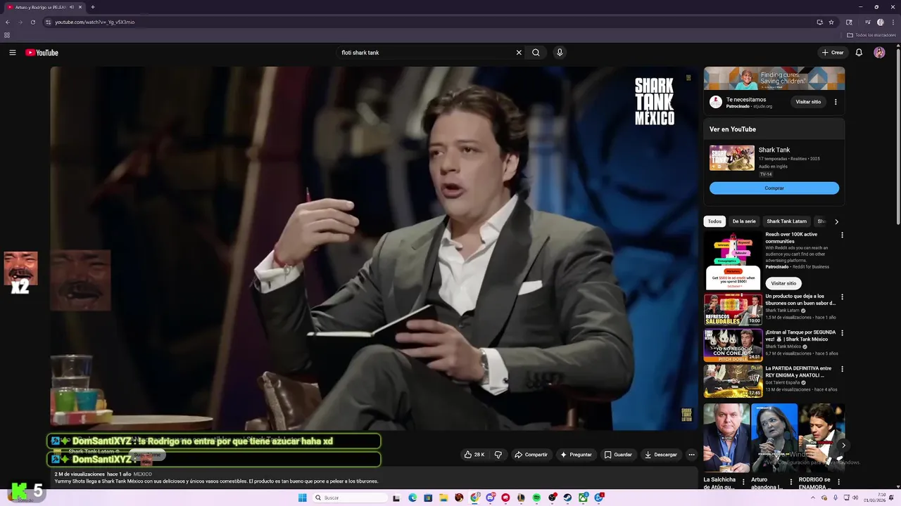The image size is (901, 506).
Task: Reload the page in Chrome
Action: pyautogui.click(x=32, y=22)
